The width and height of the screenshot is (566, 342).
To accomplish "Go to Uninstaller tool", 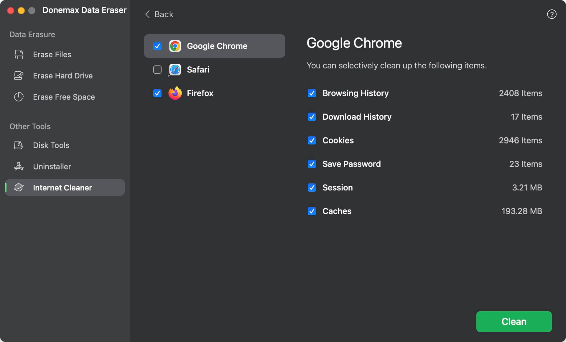I will [x=65, y=167].
